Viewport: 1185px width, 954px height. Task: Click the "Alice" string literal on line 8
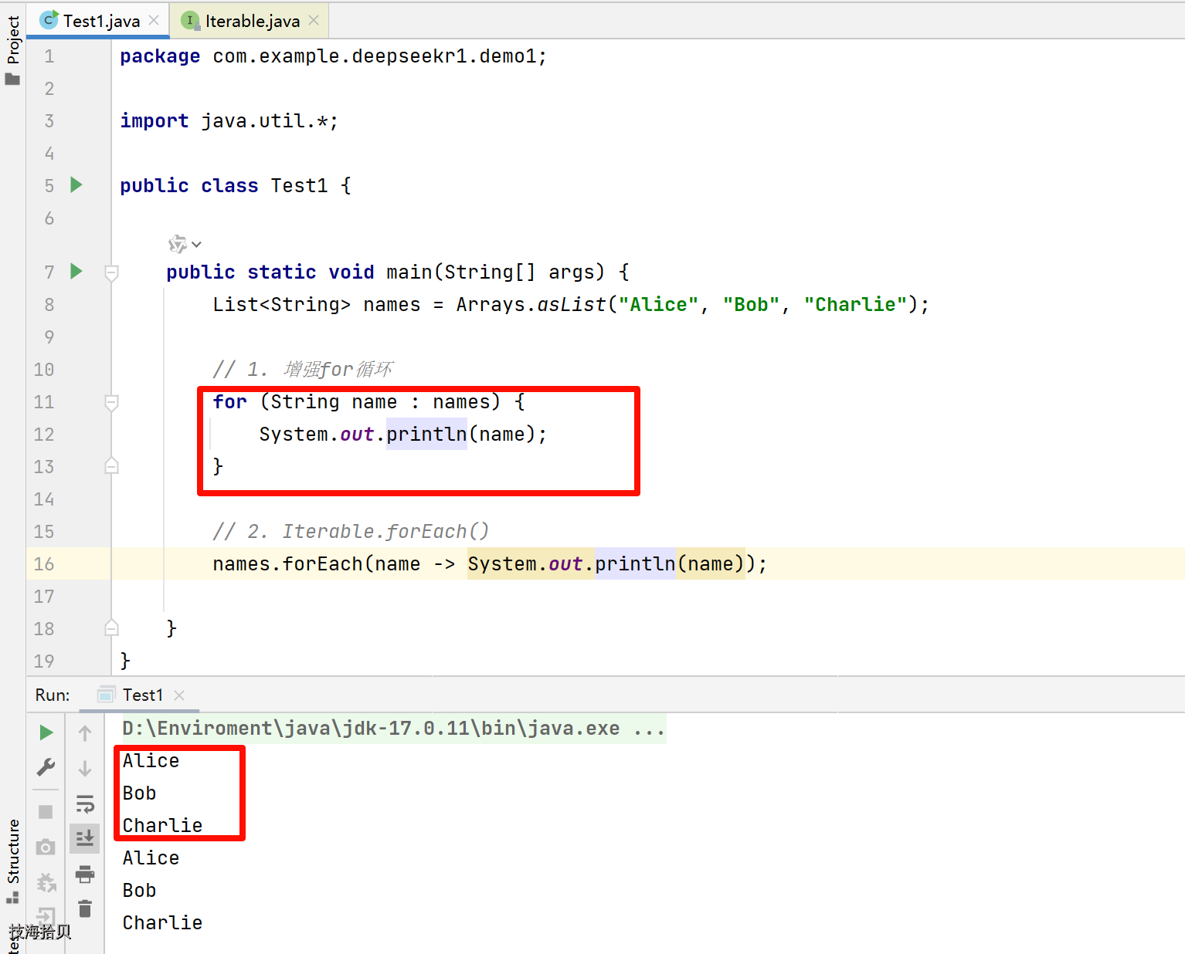[658, 305]
